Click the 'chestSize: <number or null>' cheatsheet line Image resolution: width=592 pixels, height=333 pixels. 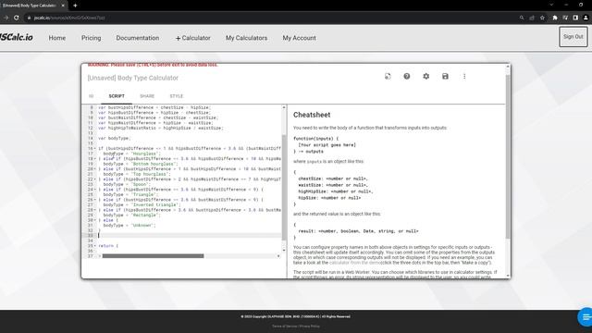pos(333,179)
